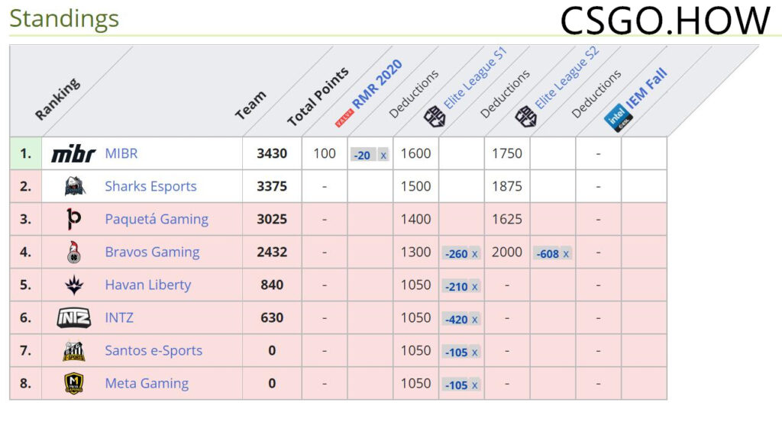This screenshot has height=444, width=782.
Task: Click the Elite League S2 emblem icon
Action: click(x=525, y=117)
